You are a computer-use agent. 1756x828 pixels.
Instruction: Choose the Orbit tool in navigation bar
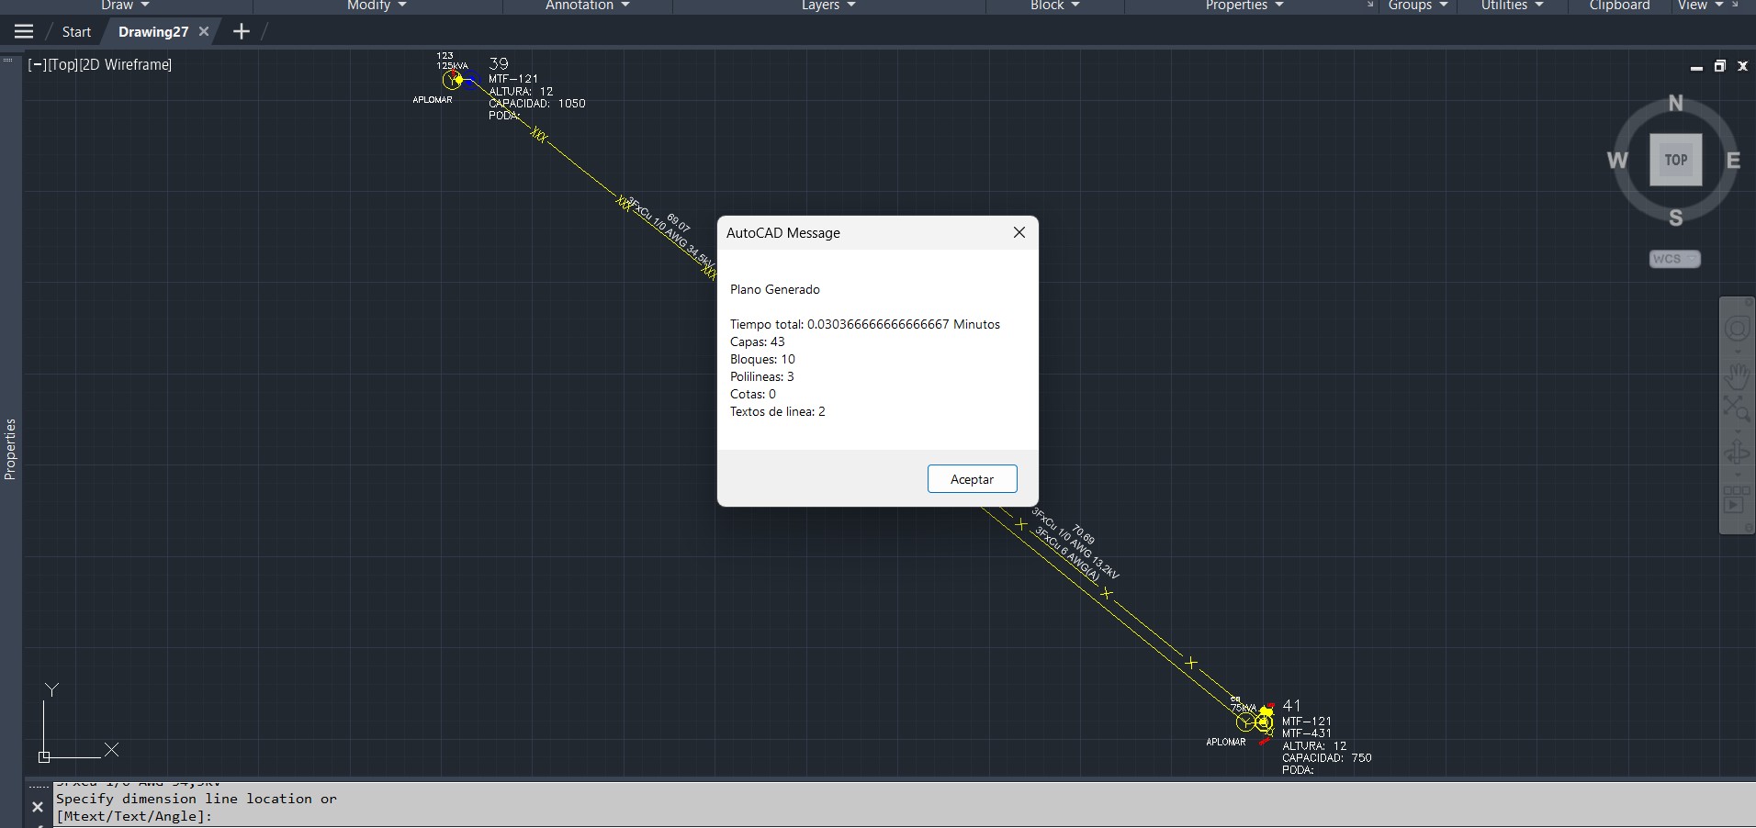point(1737,453)
